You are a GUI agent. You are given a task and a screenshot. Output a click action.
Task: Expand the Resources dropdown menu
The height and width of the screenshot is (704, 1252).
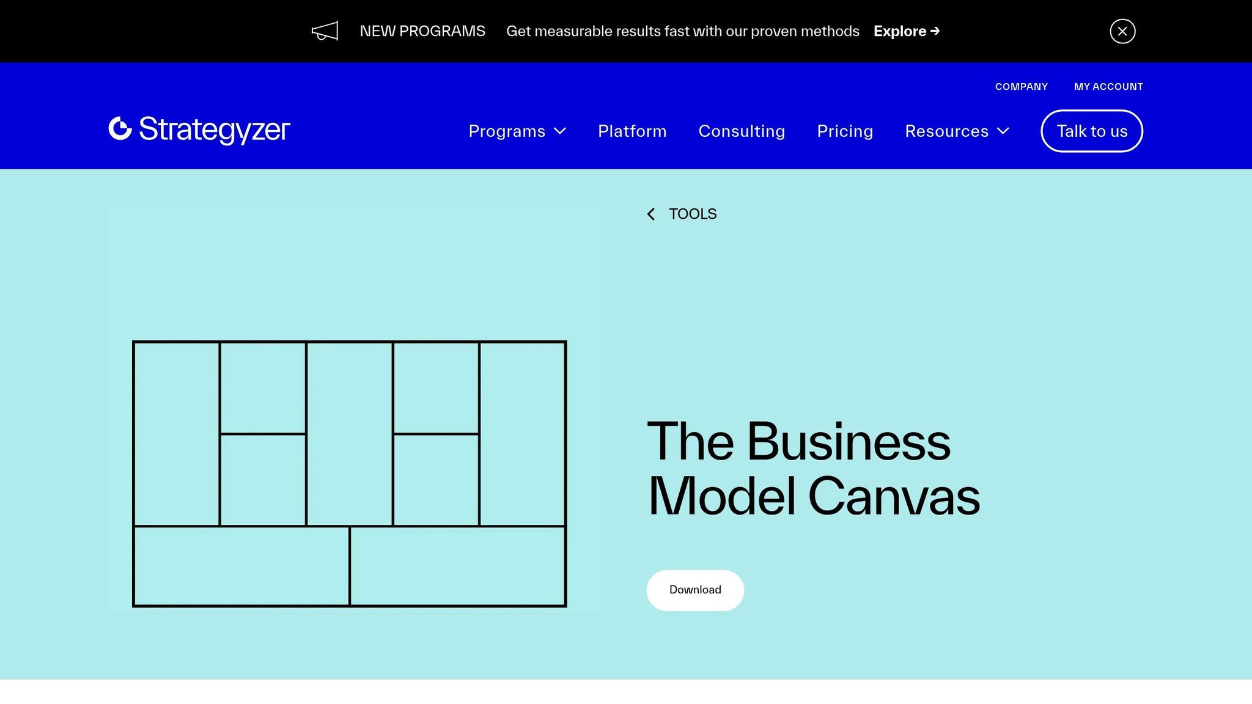coord(957,131)
